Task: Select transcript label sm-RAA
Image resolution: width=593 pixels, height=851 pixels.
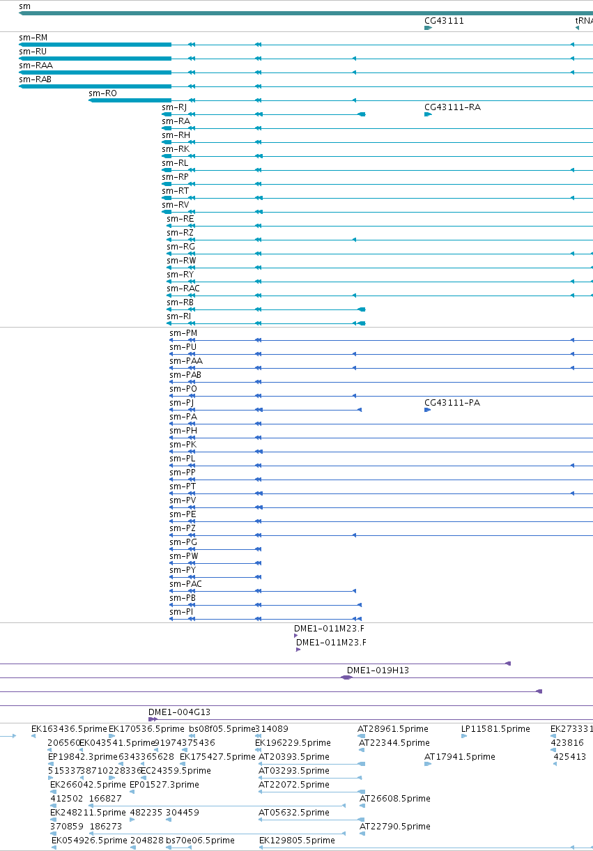Action: point(36,66)
